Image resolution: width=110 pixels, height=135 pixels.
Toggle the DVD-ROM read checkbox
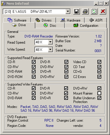tap(34, 77)
